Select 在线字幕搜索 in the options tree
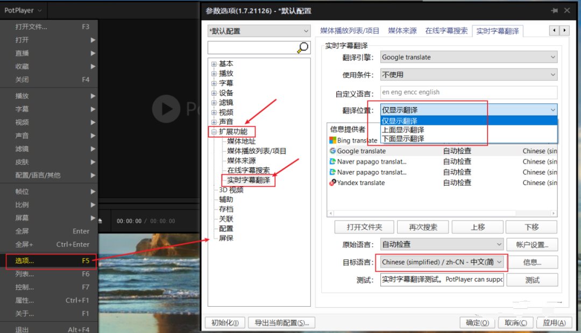 (x=248, y=171)
